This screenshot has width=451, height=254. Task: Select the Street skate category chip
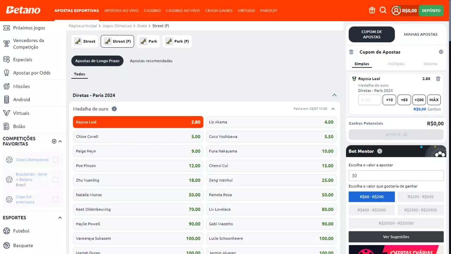point(85,41)
